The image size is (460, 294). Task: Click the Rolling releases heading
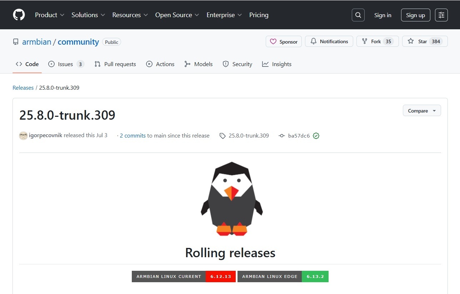click(x=230, y=253)
